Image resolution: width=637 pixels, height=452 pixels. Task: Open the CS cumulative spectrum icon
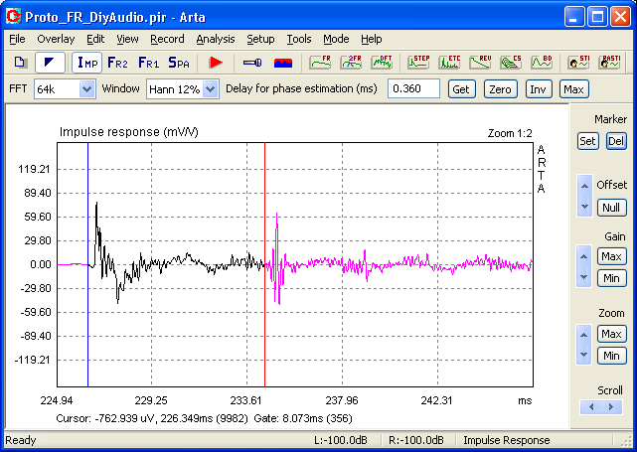pyautogui.click(x=511, y=63)
